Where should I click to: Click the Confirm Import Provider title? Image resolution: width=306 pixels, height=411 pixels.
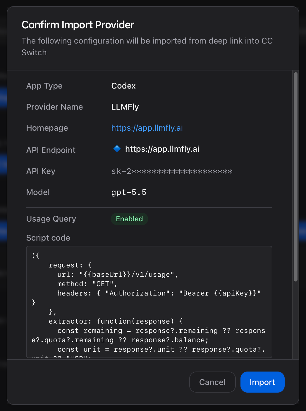(x=78, y=25)
